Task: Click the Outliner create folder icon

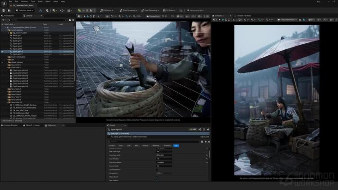Action: (70, 20)
